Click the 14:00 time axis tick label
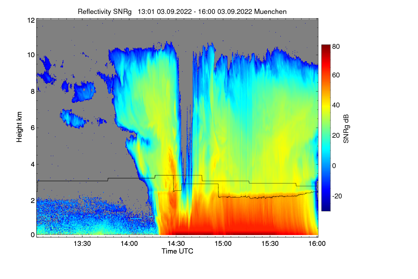Screen dimensions: 418x279 [x=129, y=244]
